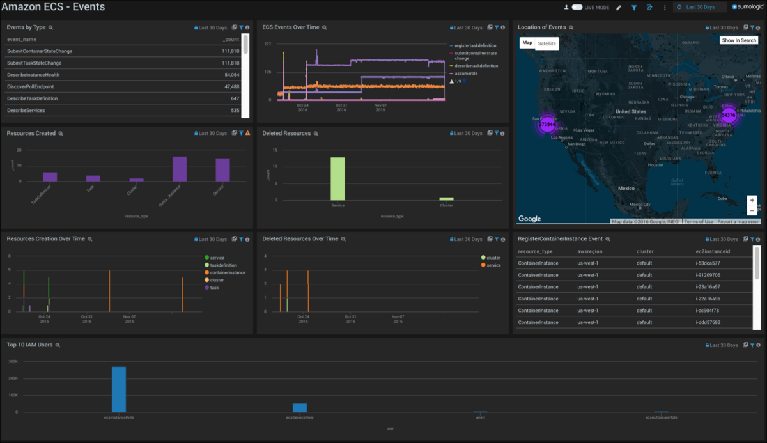This screenshot has width=767, height=443.
Task: Click the edit pencil icon in the top bar
Action: pyautogui.click(x=619, y=8)
